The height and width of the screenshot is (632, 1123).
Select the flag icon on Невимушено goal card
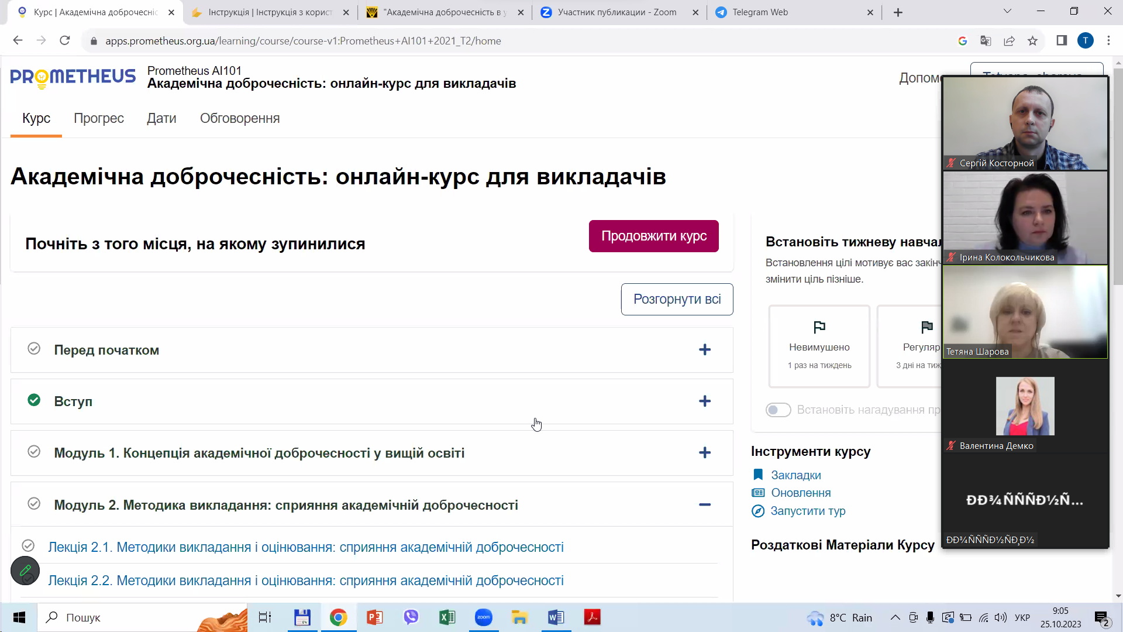pyautogui.click(x=819, y=327)
